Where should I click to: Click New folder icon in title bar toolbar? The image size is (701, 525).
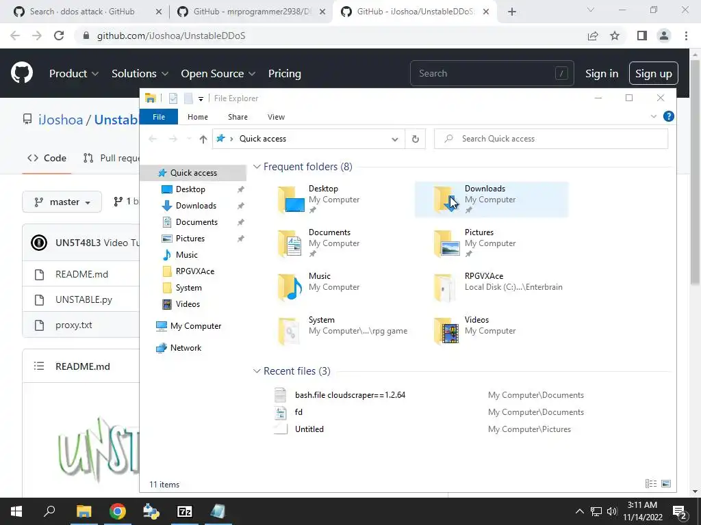[x=188, y=98]
